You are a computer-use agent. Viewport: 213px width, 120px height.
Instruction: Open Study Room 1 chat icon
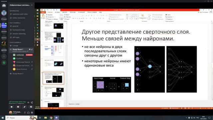click(30, 49)
